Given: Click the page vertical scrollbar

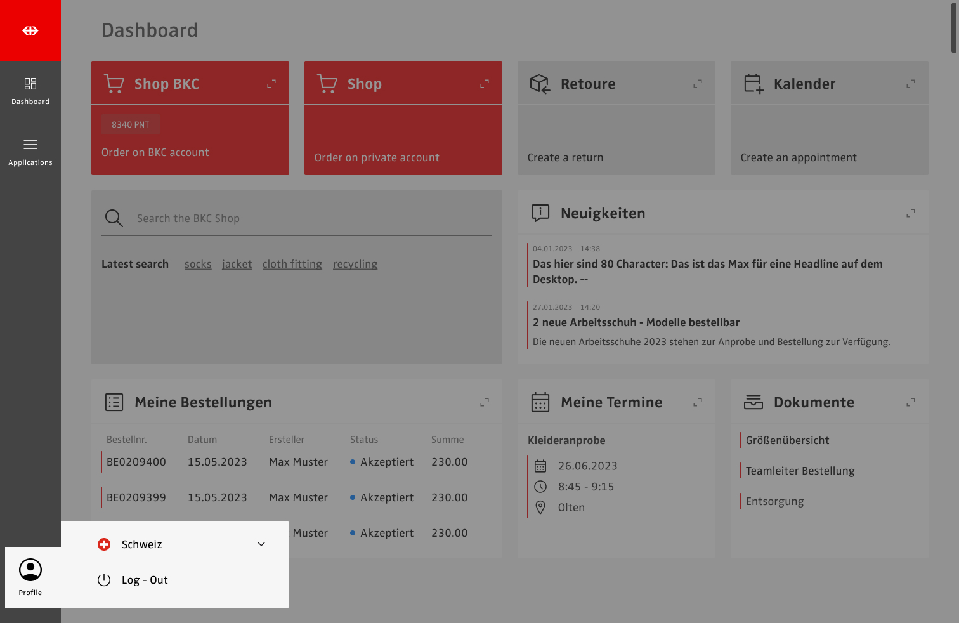Looking at the screenshot, I should (953, 29).
